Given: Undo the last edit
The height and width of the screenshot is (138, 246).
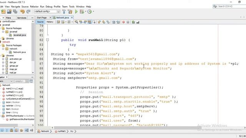Looking at the screenshot, I should [22, 11].
